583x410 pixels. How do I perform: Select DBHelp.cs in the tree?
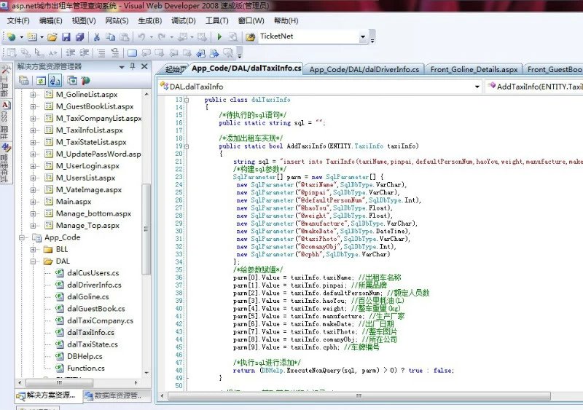pyautogui.click(x=85, y=356)
